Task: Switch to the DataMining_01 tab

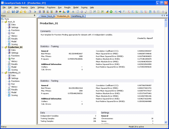Action: (78, 16)
